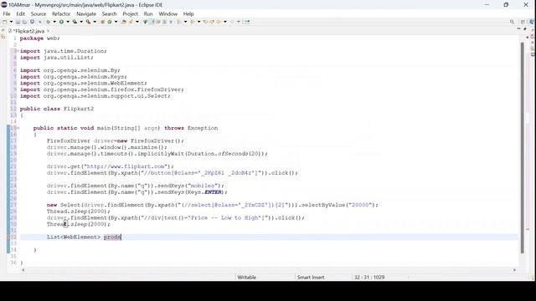Click the Save All toolbar icon
Screen dimensions: 536x301
(x=24, y=22)
